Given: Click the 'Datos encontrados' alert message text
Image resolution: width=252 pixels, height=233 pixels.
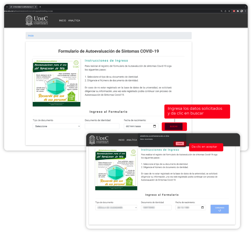Looking at the screenshot, I should 146,139.
